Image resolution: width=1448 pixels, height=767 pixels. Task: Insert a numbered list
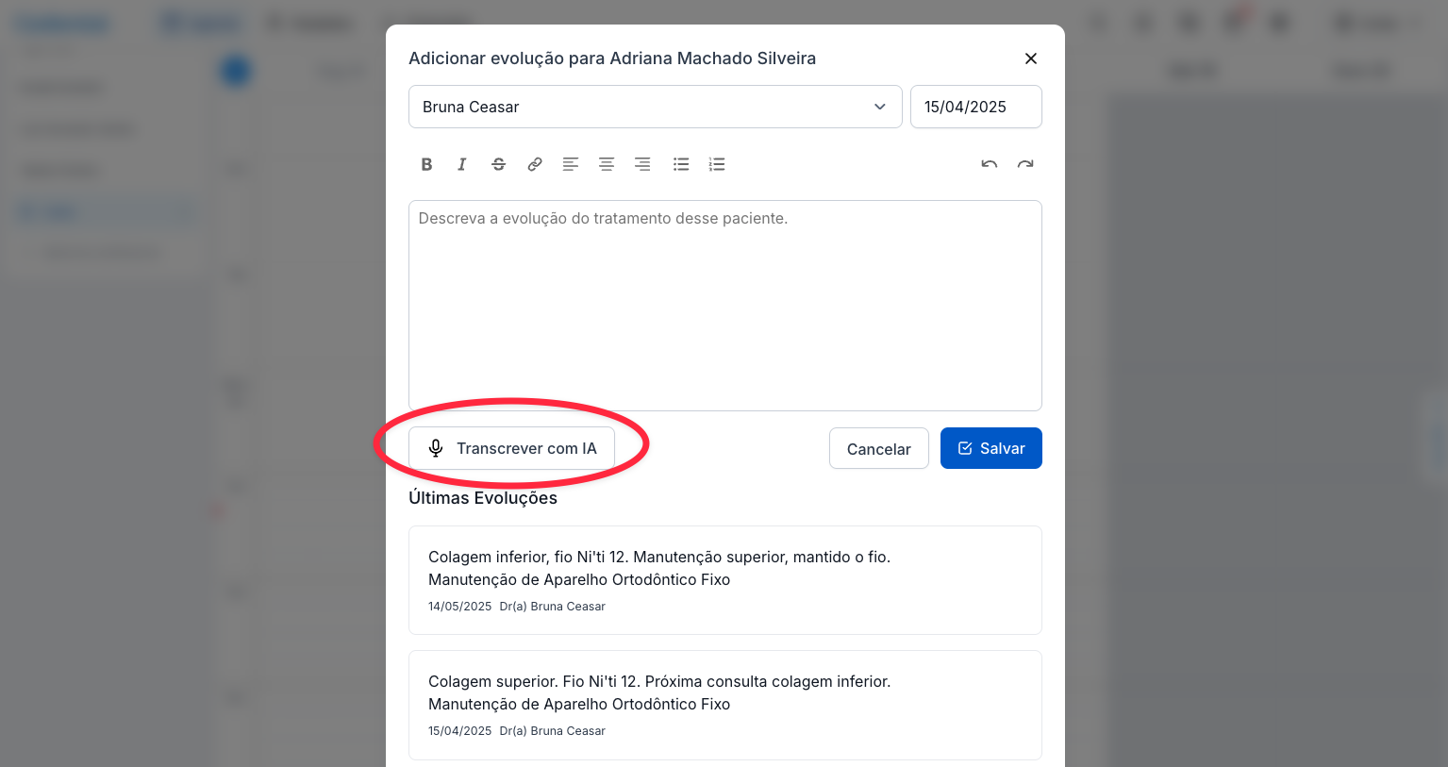(717, 164)
